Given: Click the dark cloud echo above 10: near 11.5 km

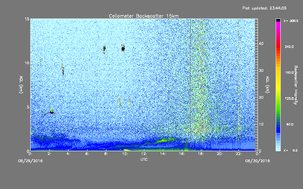Looking at the screenshot, I should point(123,48).
